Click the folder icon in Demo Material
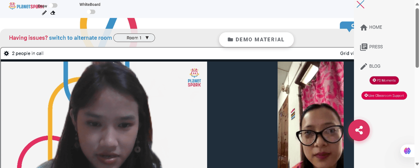Screen dimensions: 420x168 230,39
